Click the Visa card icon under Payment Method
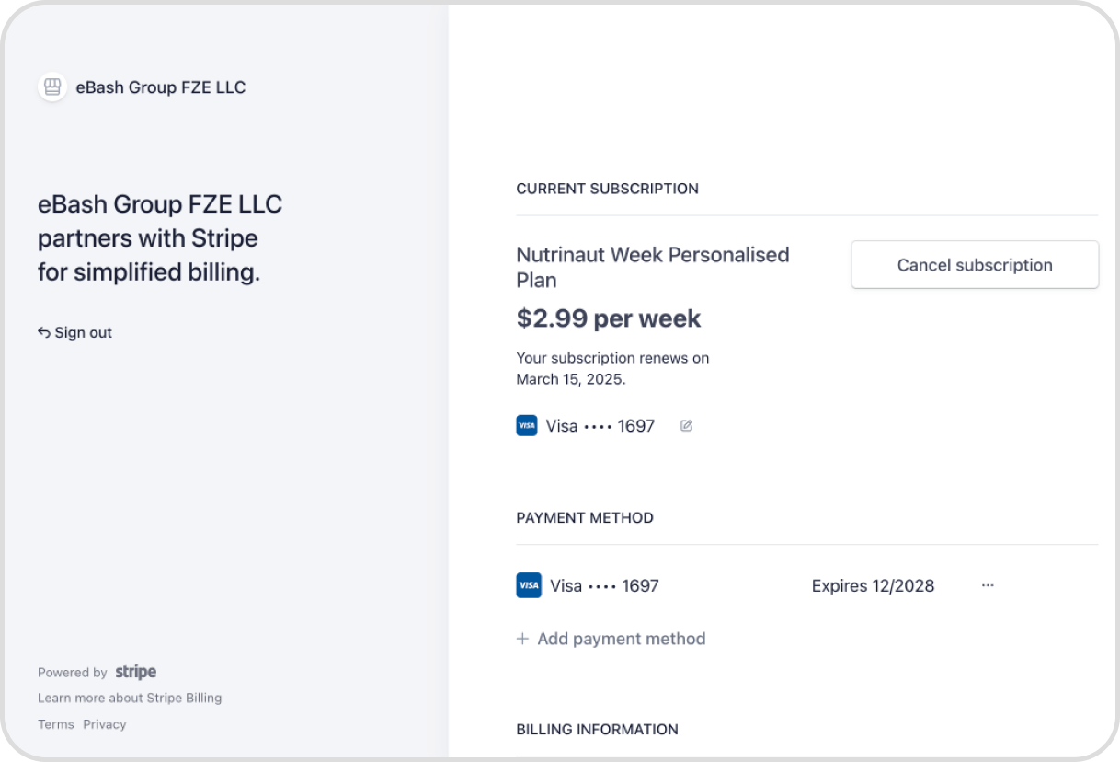The width and height of the screenshot is (1120, 762). pyautogui.click(x=529, y=585)
